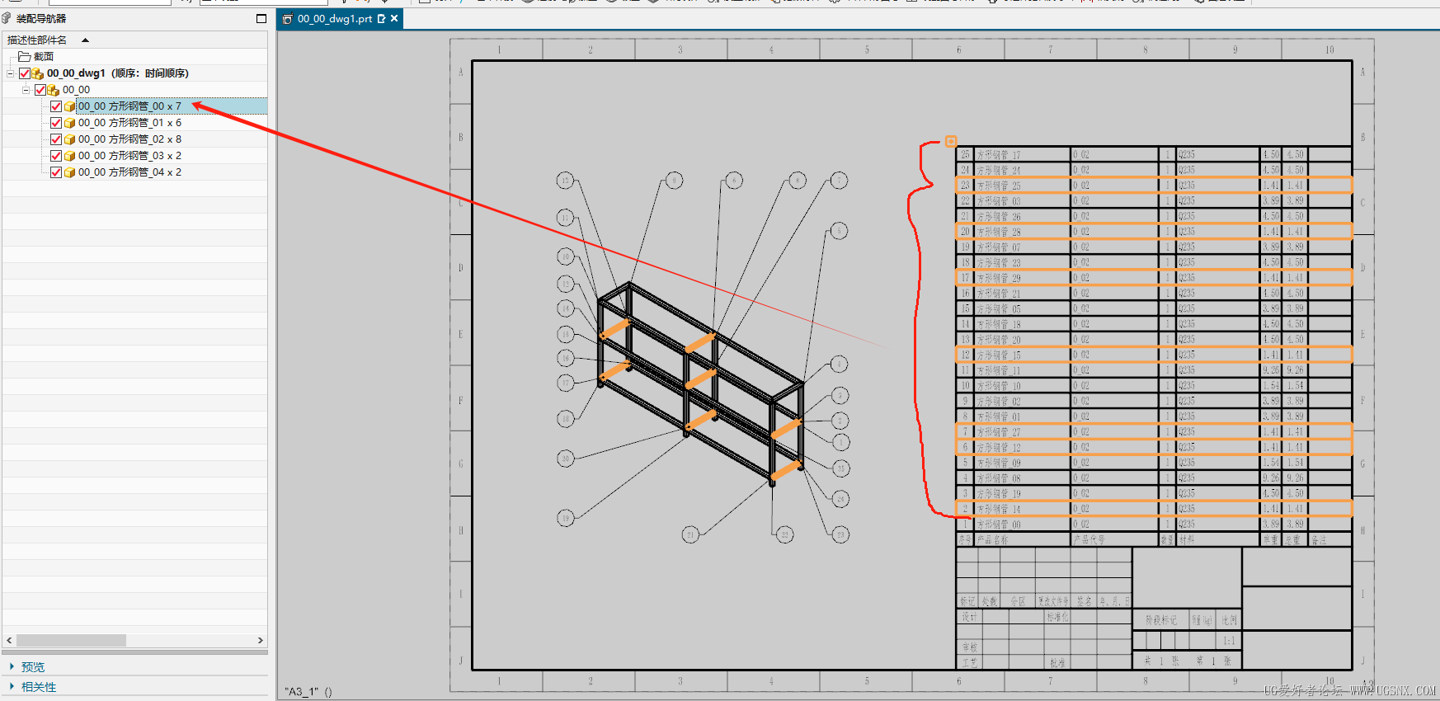
Task: Uncheck the 方形钢管_00 x 7 checkbox
Action: click(56, 106)
